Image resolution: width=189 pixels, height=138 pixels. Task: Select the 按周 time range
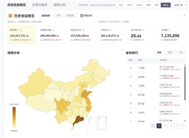tap(148, 5)
